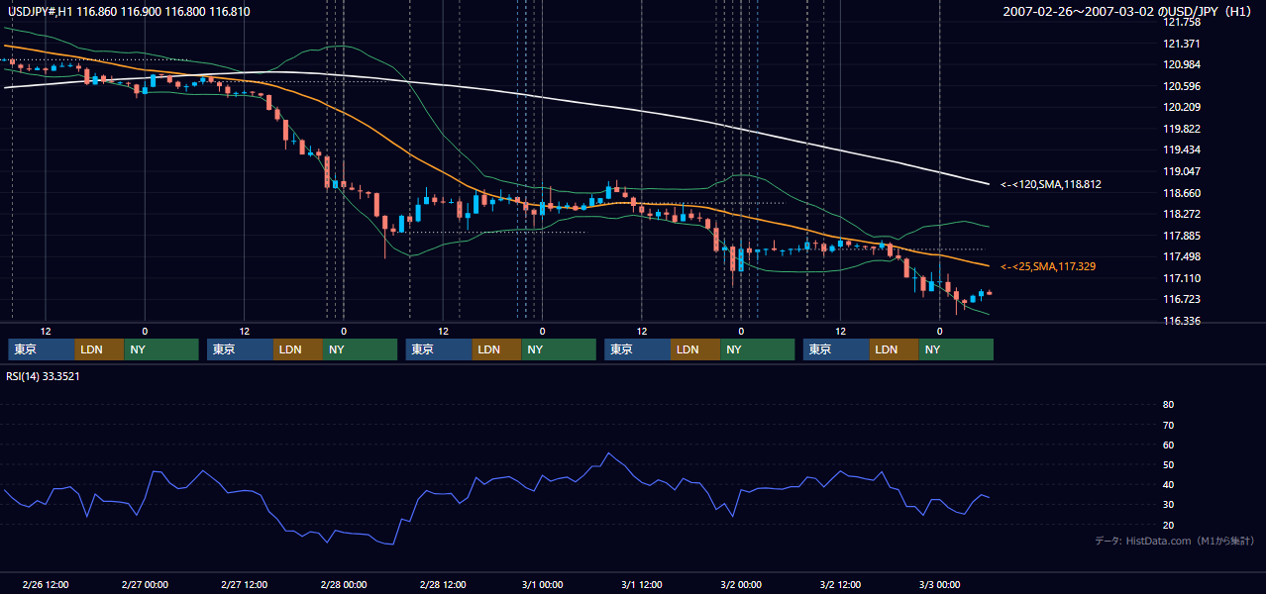Click RSI scale level 70

point(1168,425)
